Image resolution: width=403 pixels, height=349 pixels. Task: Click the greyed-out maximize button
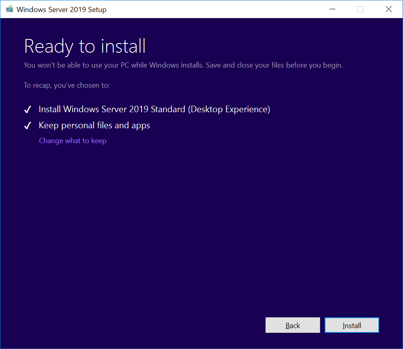coord(360,9)
